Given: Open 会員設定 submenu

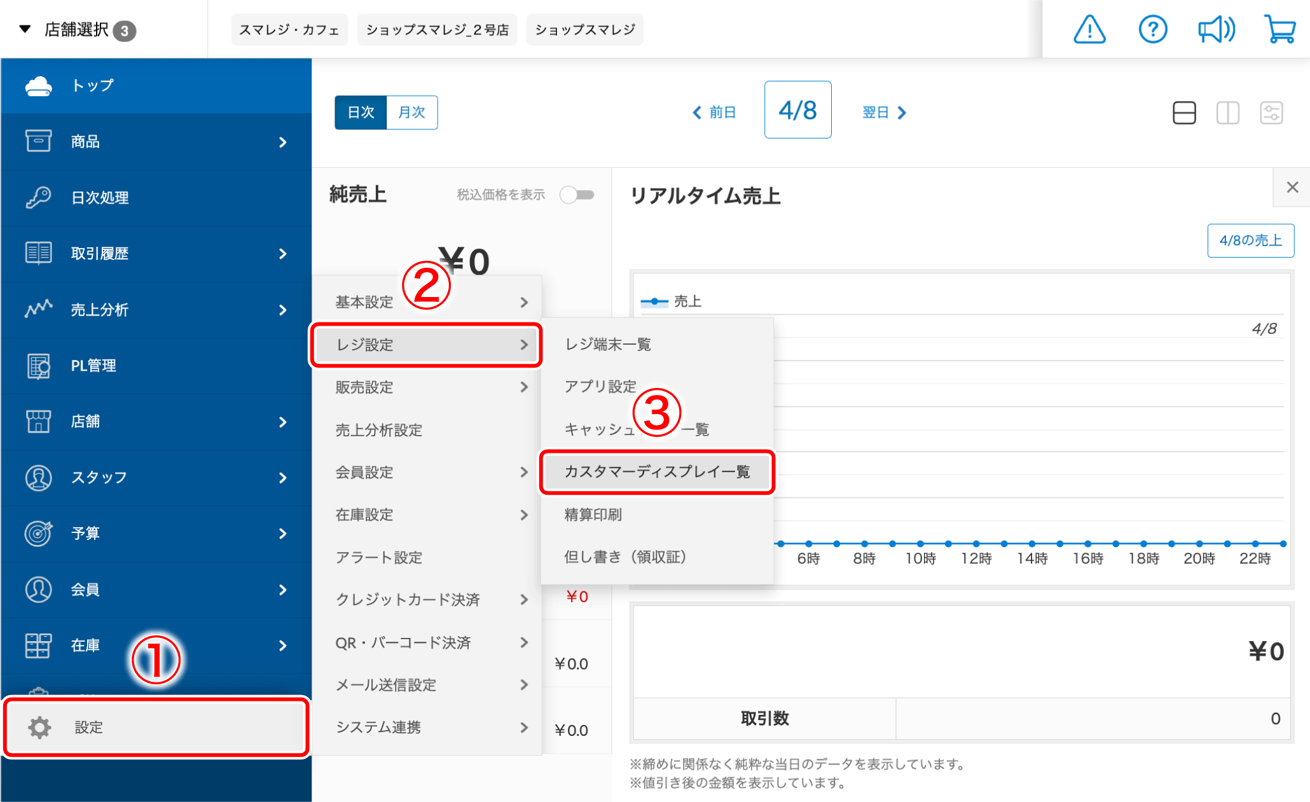Looking at the screenshot, I should click(x=427, y=473).
